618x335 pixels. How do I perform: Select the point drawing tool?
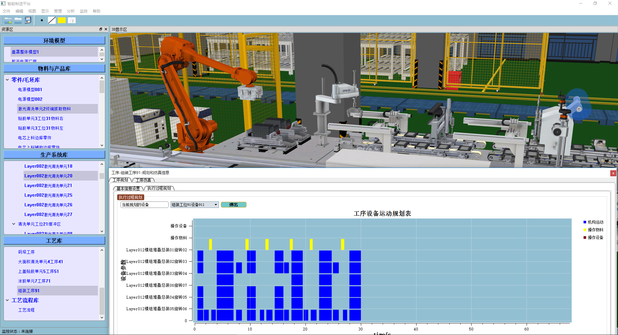pos(42,20)
